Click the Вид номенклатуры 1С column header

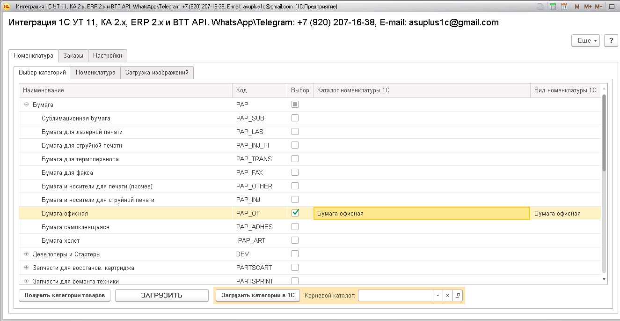click(565, 90)
